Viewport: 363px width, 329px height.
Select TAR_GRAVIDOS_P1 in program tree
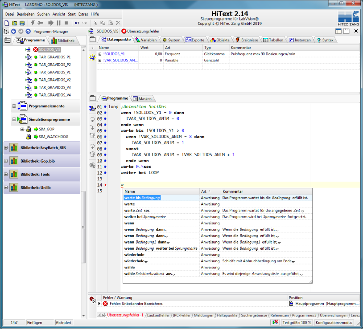tap(55, 57)
